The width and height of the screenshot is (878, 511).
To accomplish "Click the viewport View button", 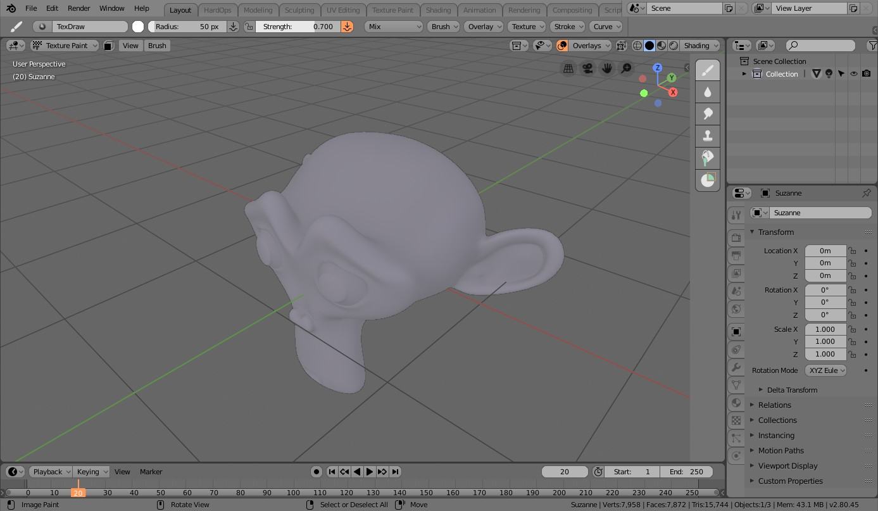I will [x=130, y=46].
